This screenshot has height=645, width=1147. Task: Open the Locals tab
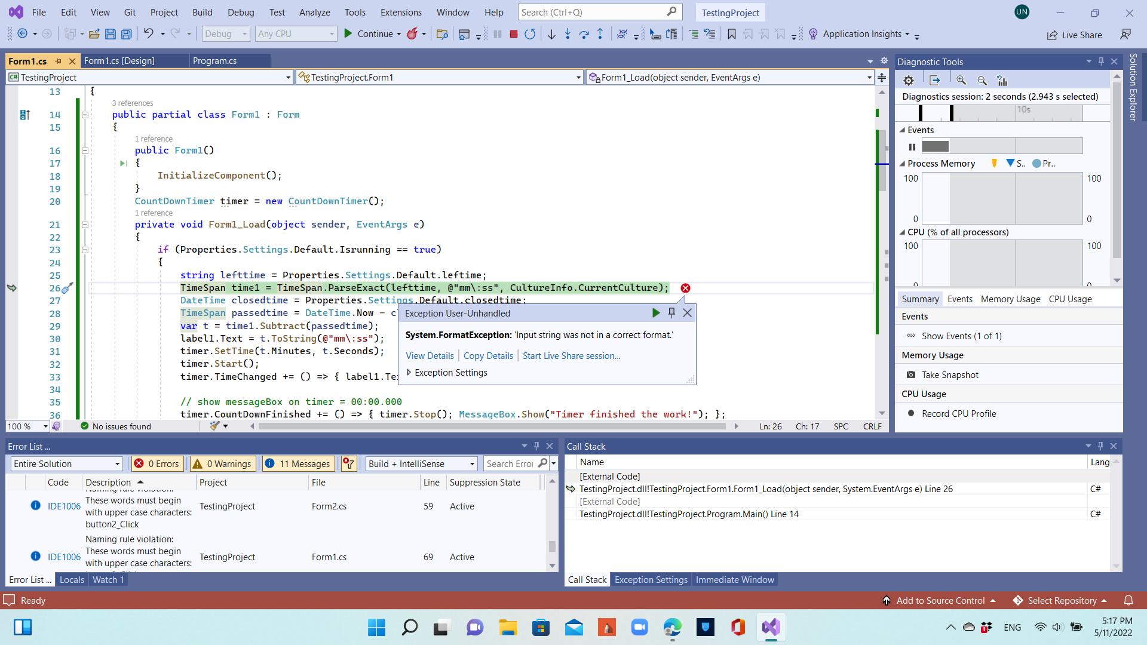[x=72, y=579]
